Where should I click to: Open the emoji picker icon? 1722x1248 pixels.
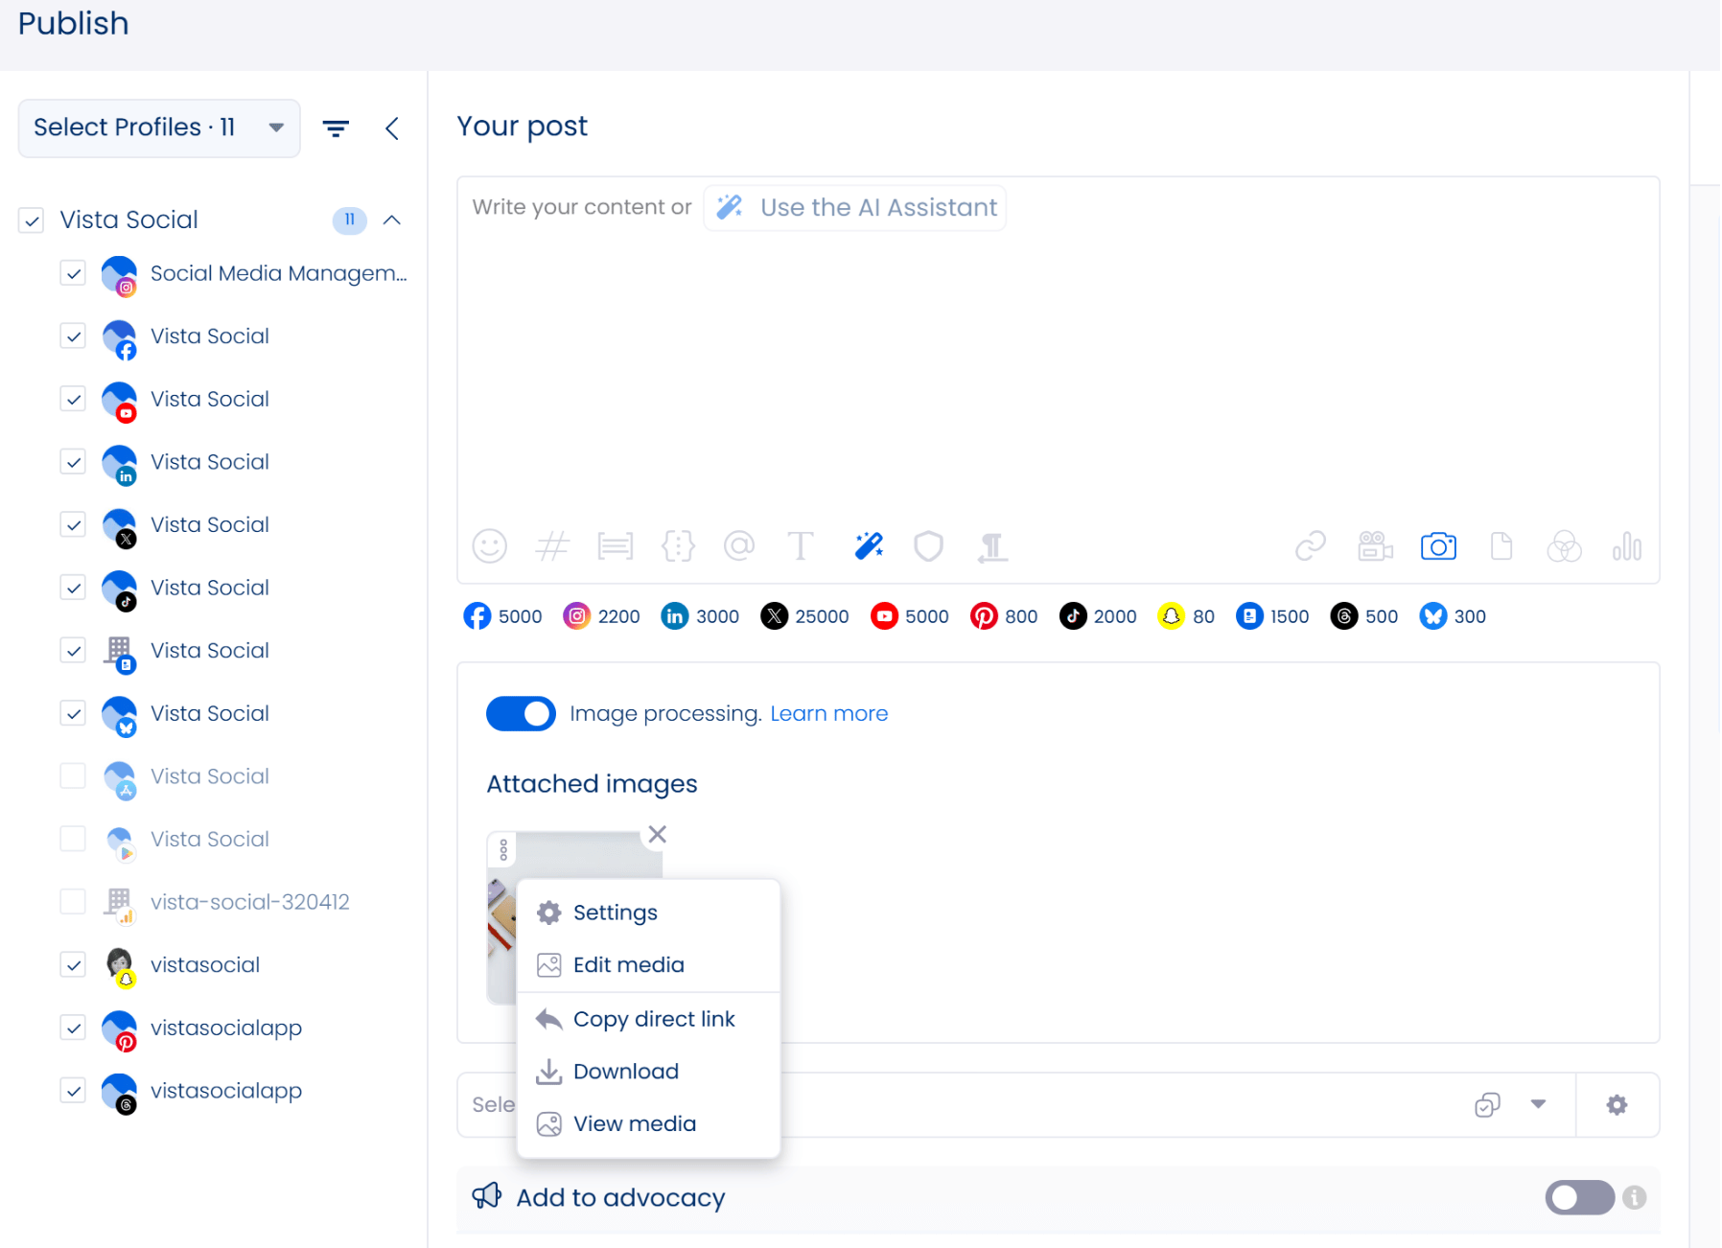point(489,546)
